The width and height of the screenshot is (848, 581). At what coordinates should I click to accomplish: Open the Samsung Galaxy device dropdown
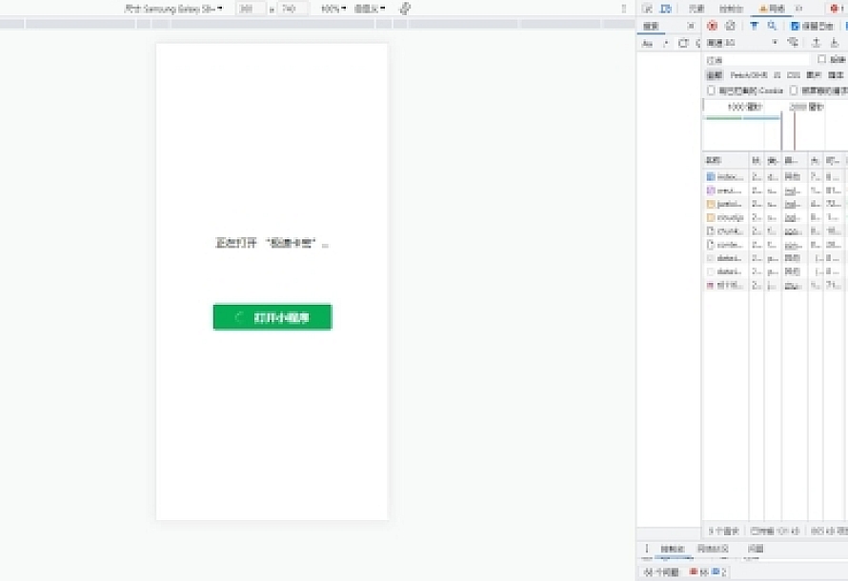point(173,9)
